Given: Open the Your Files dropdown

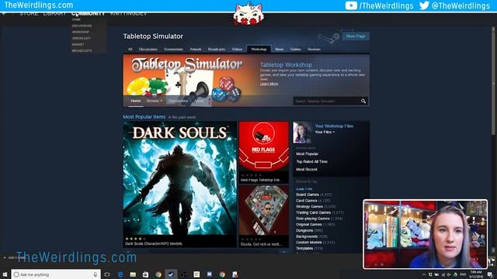Looking at the screenshot, I should [325, 132].
